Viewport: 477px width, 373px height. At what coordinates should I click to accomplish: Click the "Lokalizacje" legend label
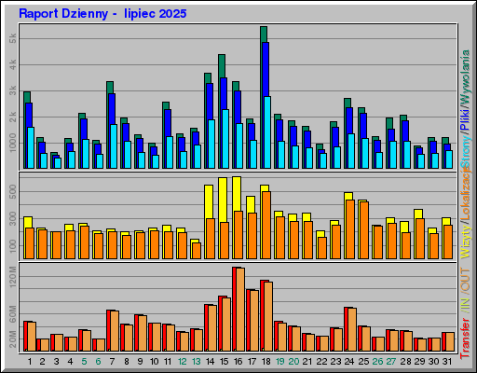[466, 193]
